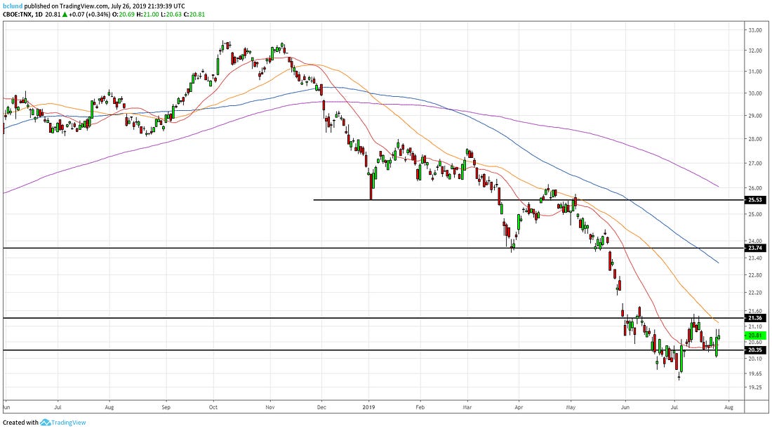The width and height of the screenshot is (772, 431).
Task: Click the 25.53 horizontal line price label
Action: click(x=755, y=200)
